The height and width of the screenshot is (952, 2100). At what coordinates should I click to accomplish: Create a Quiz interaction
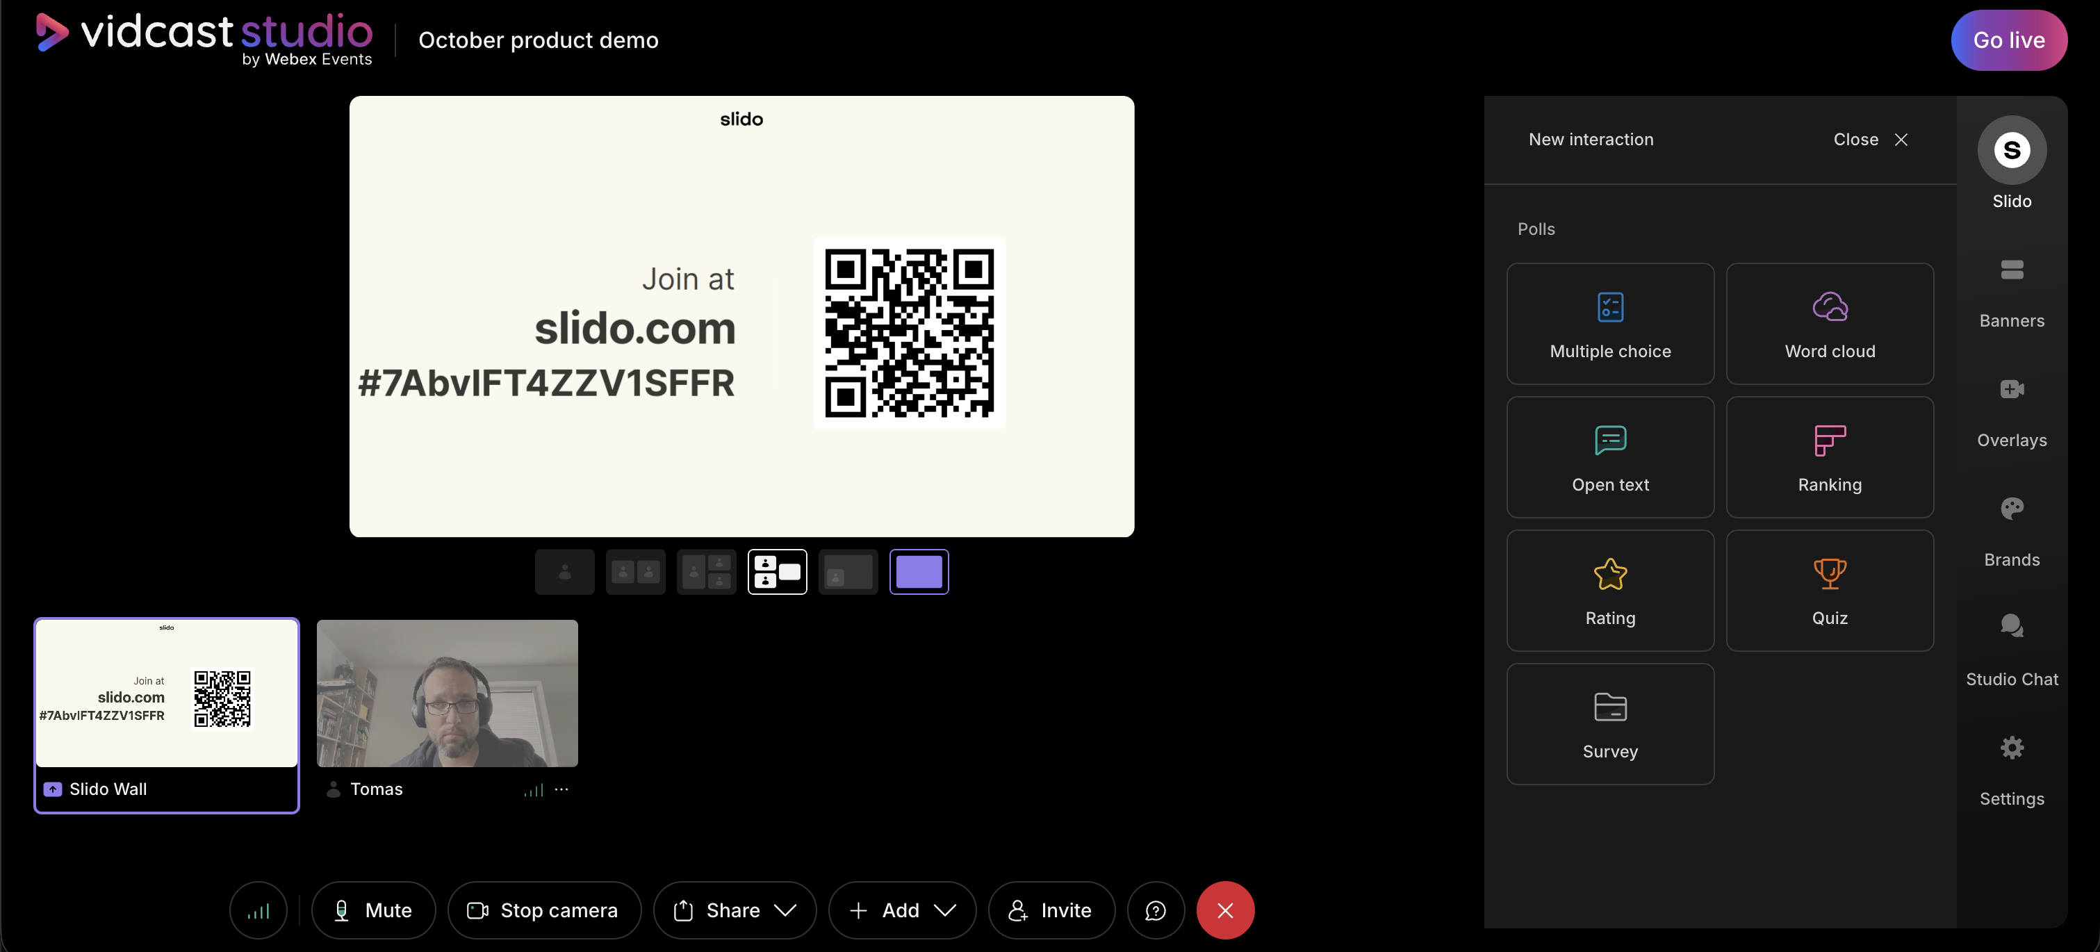[1830, 591]
